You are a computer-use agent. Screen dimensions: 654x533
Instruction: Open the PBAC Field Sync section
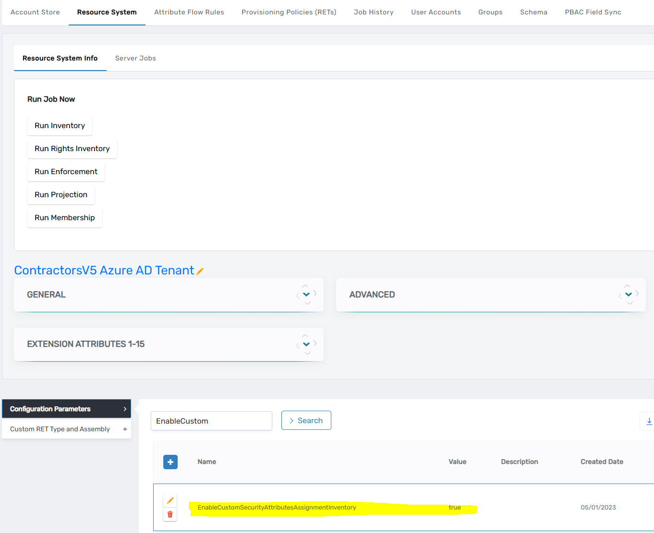(x=593, y=12)
